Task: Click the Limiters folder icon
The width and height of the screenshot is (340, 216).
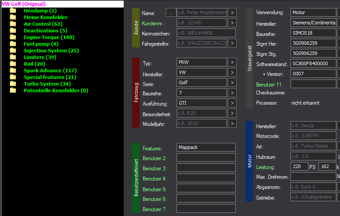Action: point(13,57)
